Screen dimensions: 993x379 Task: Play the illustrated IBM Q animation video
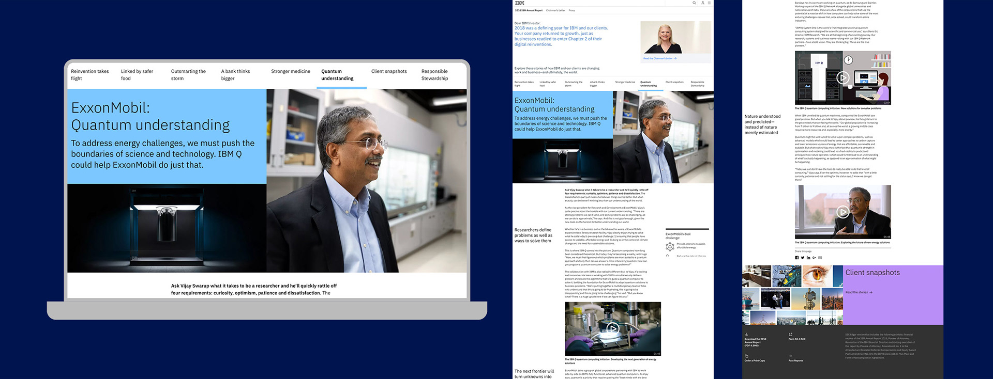842,78
